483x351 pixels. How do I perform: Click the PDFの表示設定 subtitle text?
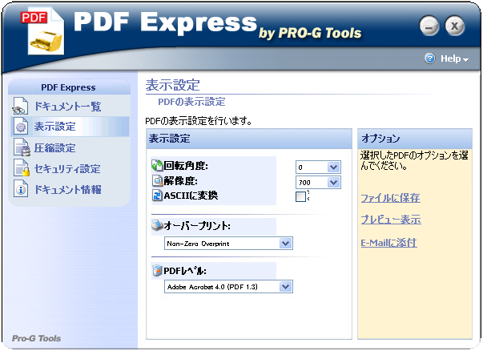191,102
